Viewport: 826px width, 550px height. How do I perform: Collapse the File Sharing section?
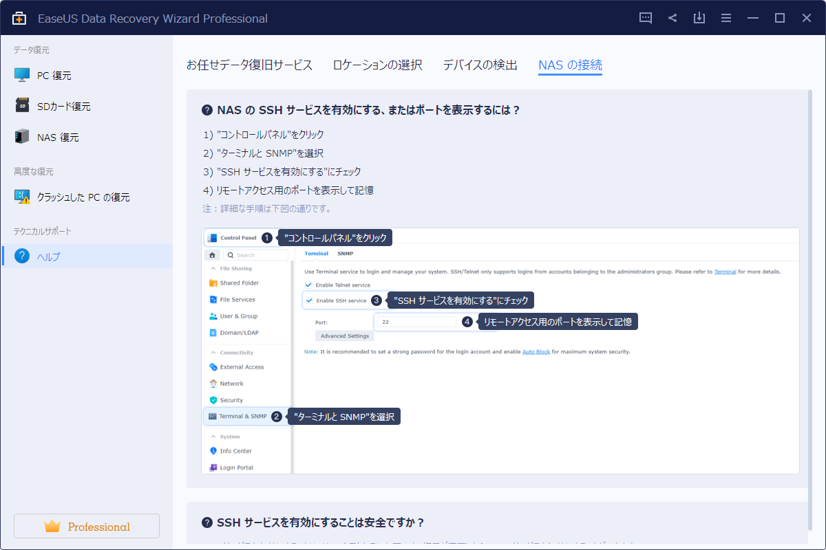[213, 269]
